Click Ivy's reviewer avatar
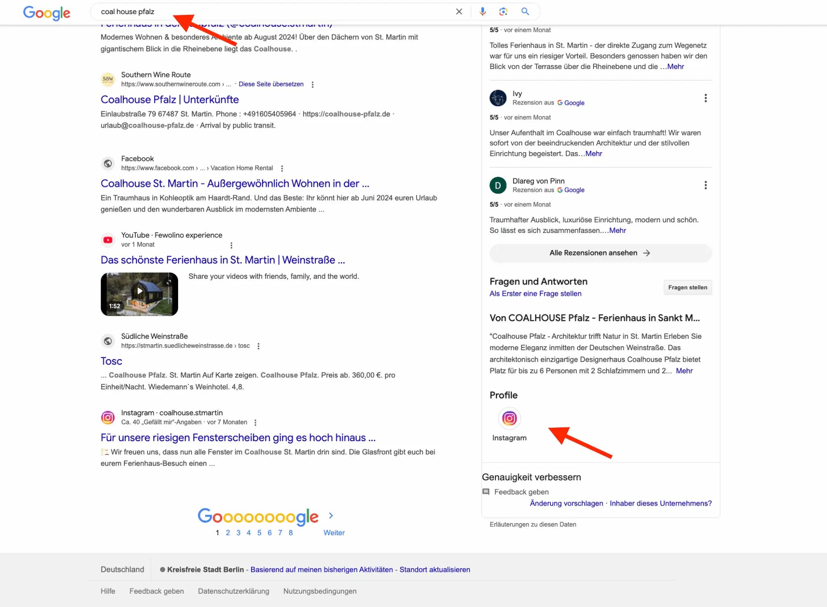This screenshot has height=607, width=827. coord(498,98)
